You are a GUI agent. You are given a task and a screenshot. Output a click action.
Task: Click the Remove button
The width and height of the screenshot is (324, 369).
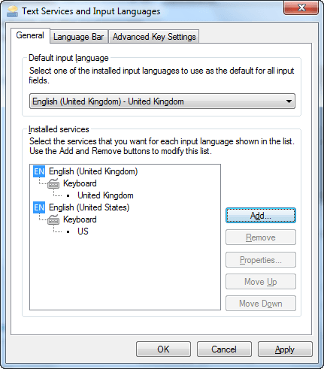261,237
